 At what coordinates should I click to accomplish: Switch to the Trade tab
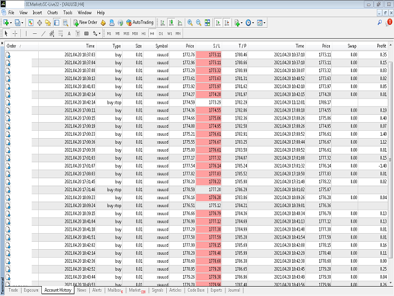[13, 289]
